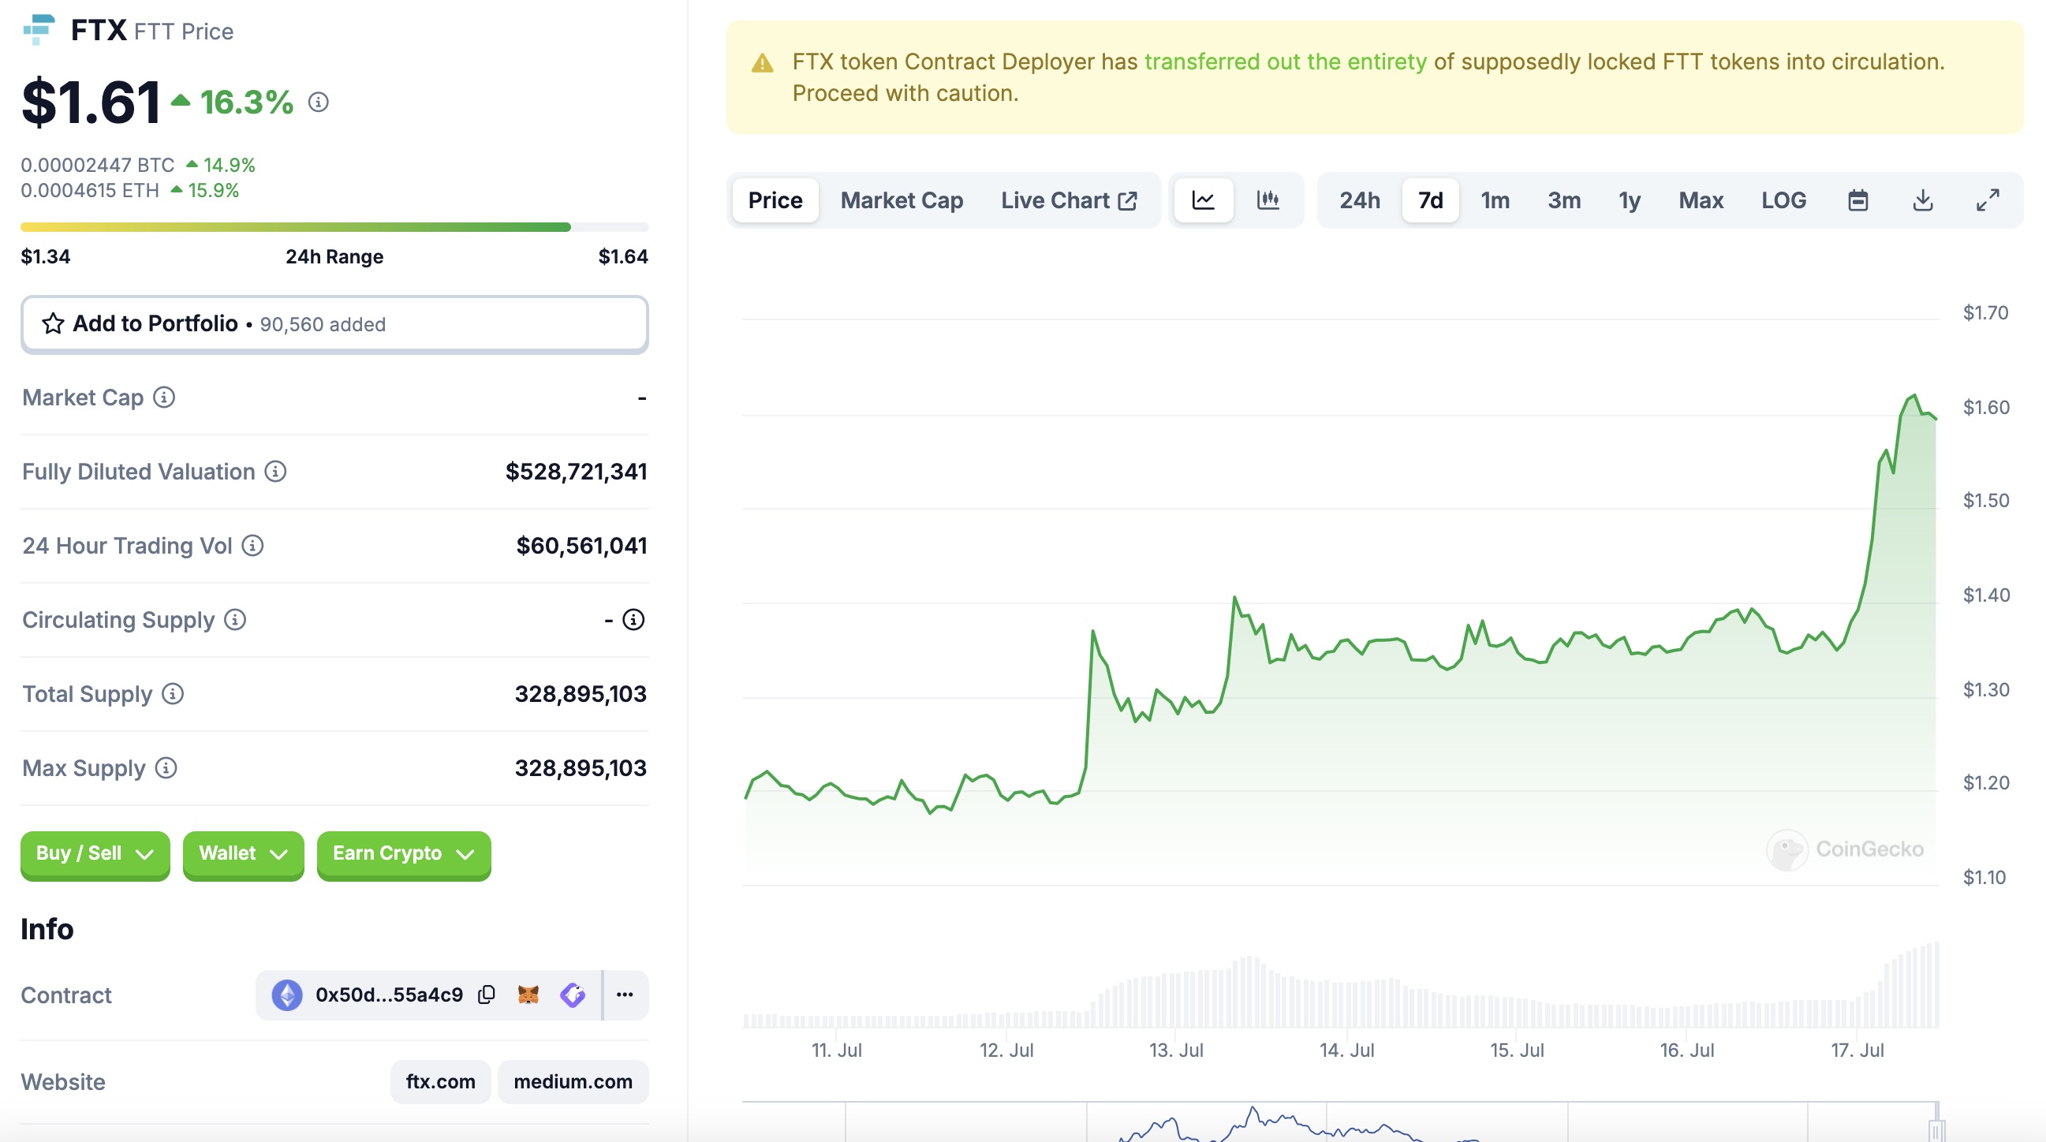Switch to candlestick chart view icon
The width and height of the screenshot is (2046, 1142).
1268,200
